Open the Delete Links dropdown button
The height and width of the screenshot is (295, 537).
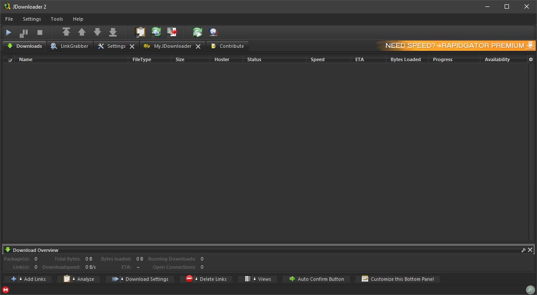[x=206, y=279]
